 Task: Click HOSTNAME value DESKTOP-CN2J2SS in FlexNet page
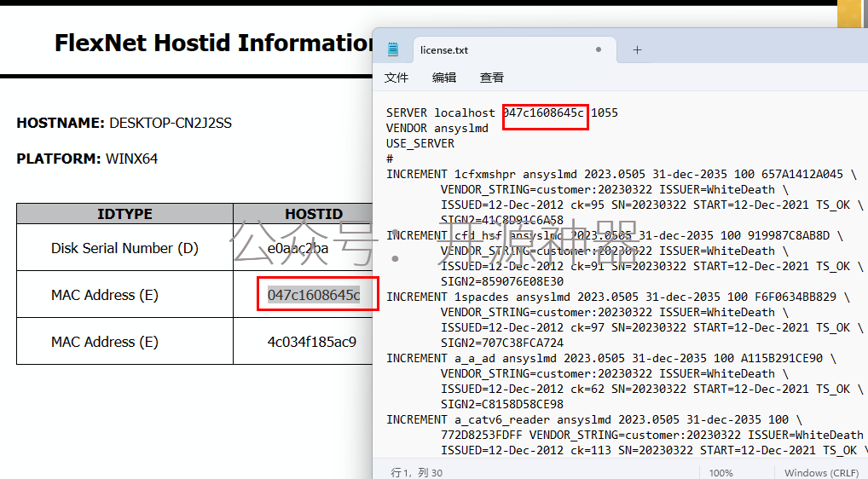[x=171, y=123]
